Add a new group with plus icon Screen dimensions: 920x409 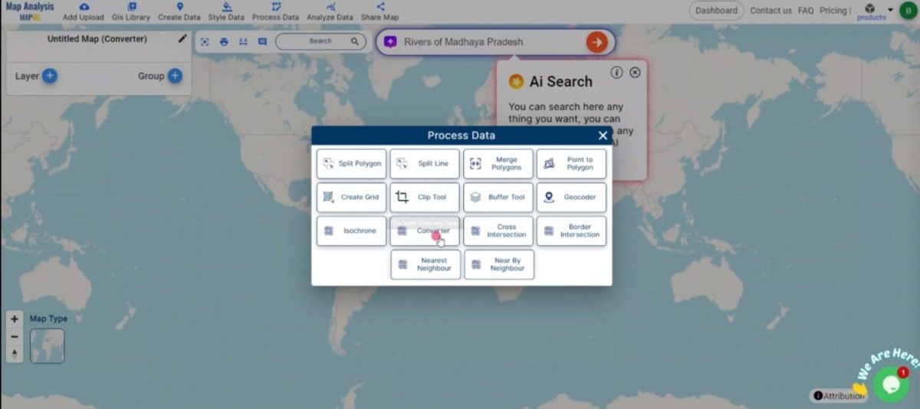point(175,76)
